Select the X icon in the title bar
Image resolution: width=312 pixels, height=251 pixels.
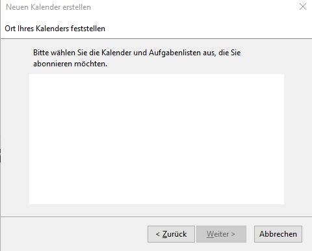point(303,7)
